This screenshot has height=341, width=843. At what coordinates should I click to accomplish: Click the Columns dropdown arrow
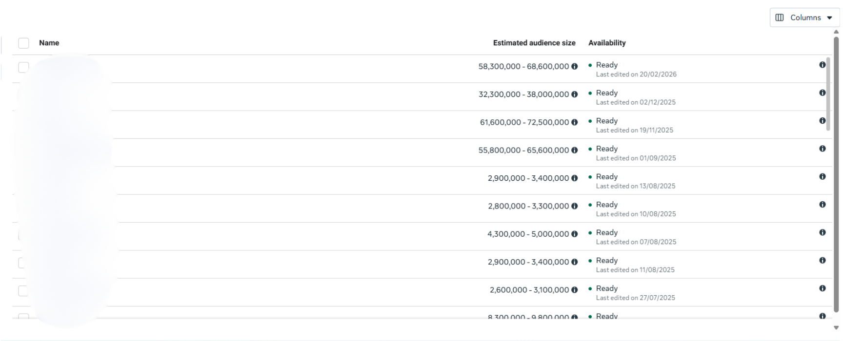click(830, 18)
